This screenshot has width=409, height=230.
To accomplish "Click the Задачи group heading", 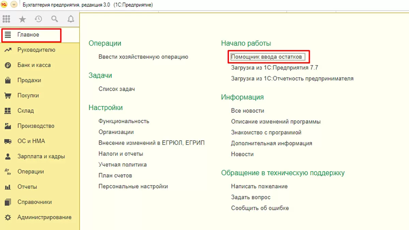I will 100,75.
